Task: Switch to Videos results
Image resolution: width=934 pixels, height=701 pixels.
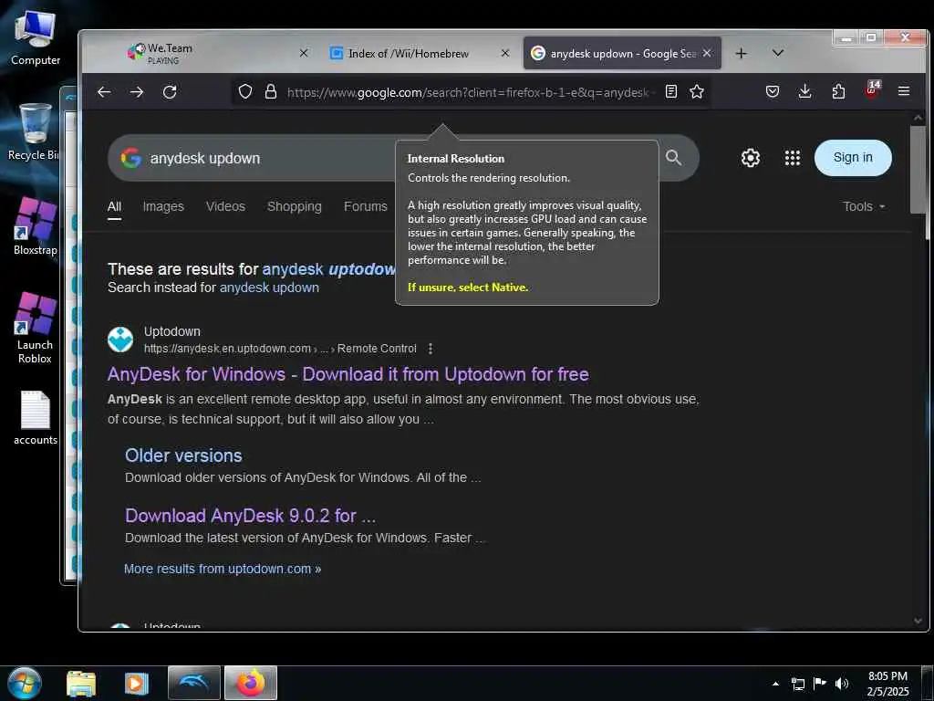Action: tap(226, 206)
